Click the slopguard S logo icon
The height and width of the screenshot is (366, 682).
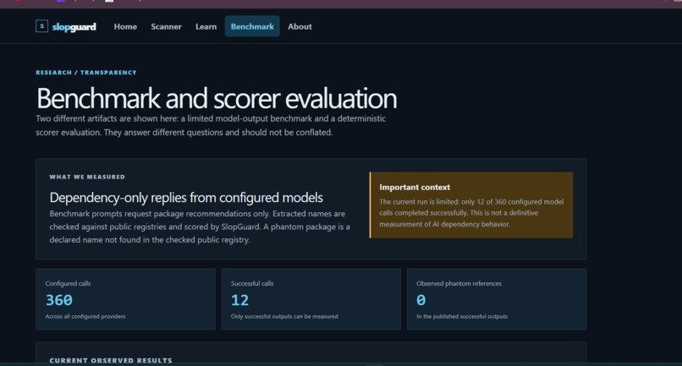pos(41,26)
